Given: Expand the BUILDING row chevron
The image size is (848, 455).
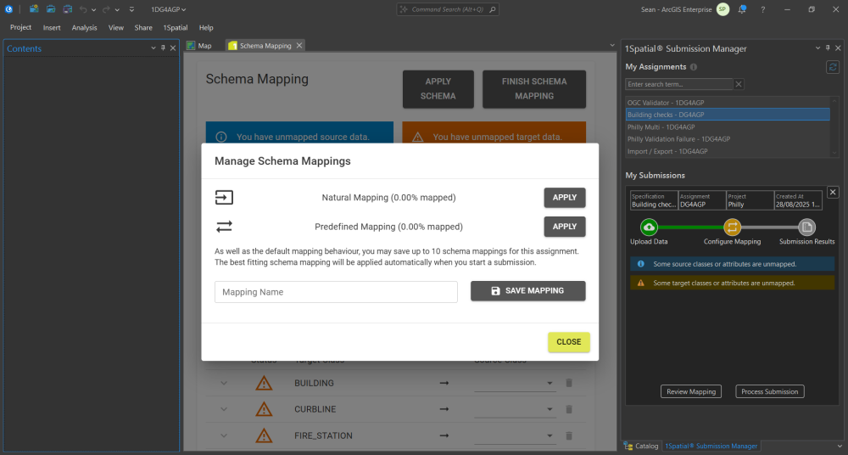Looking at the screenshot, I should [224, 383].
